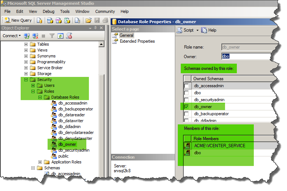Viewport: 287px width, 191px height.
Task: Select the Extended Properties page
Action: [x=137, y=41]
